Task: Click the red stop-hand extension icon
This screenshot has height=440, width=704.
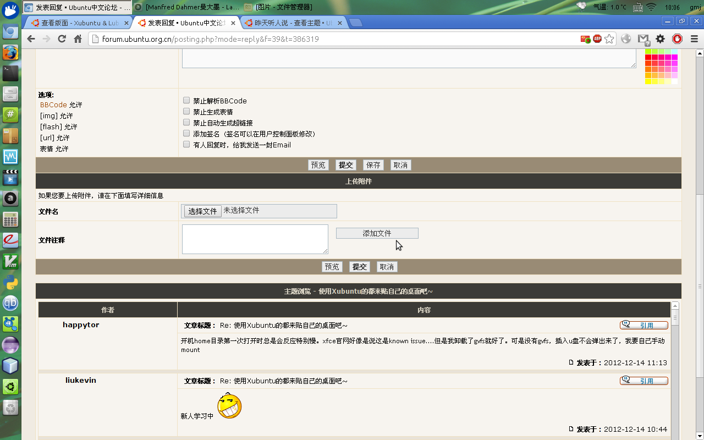Action: 678,39
